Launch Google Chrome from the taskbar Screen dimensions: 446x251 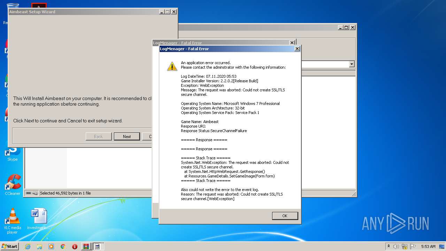(x=63, y=246)
